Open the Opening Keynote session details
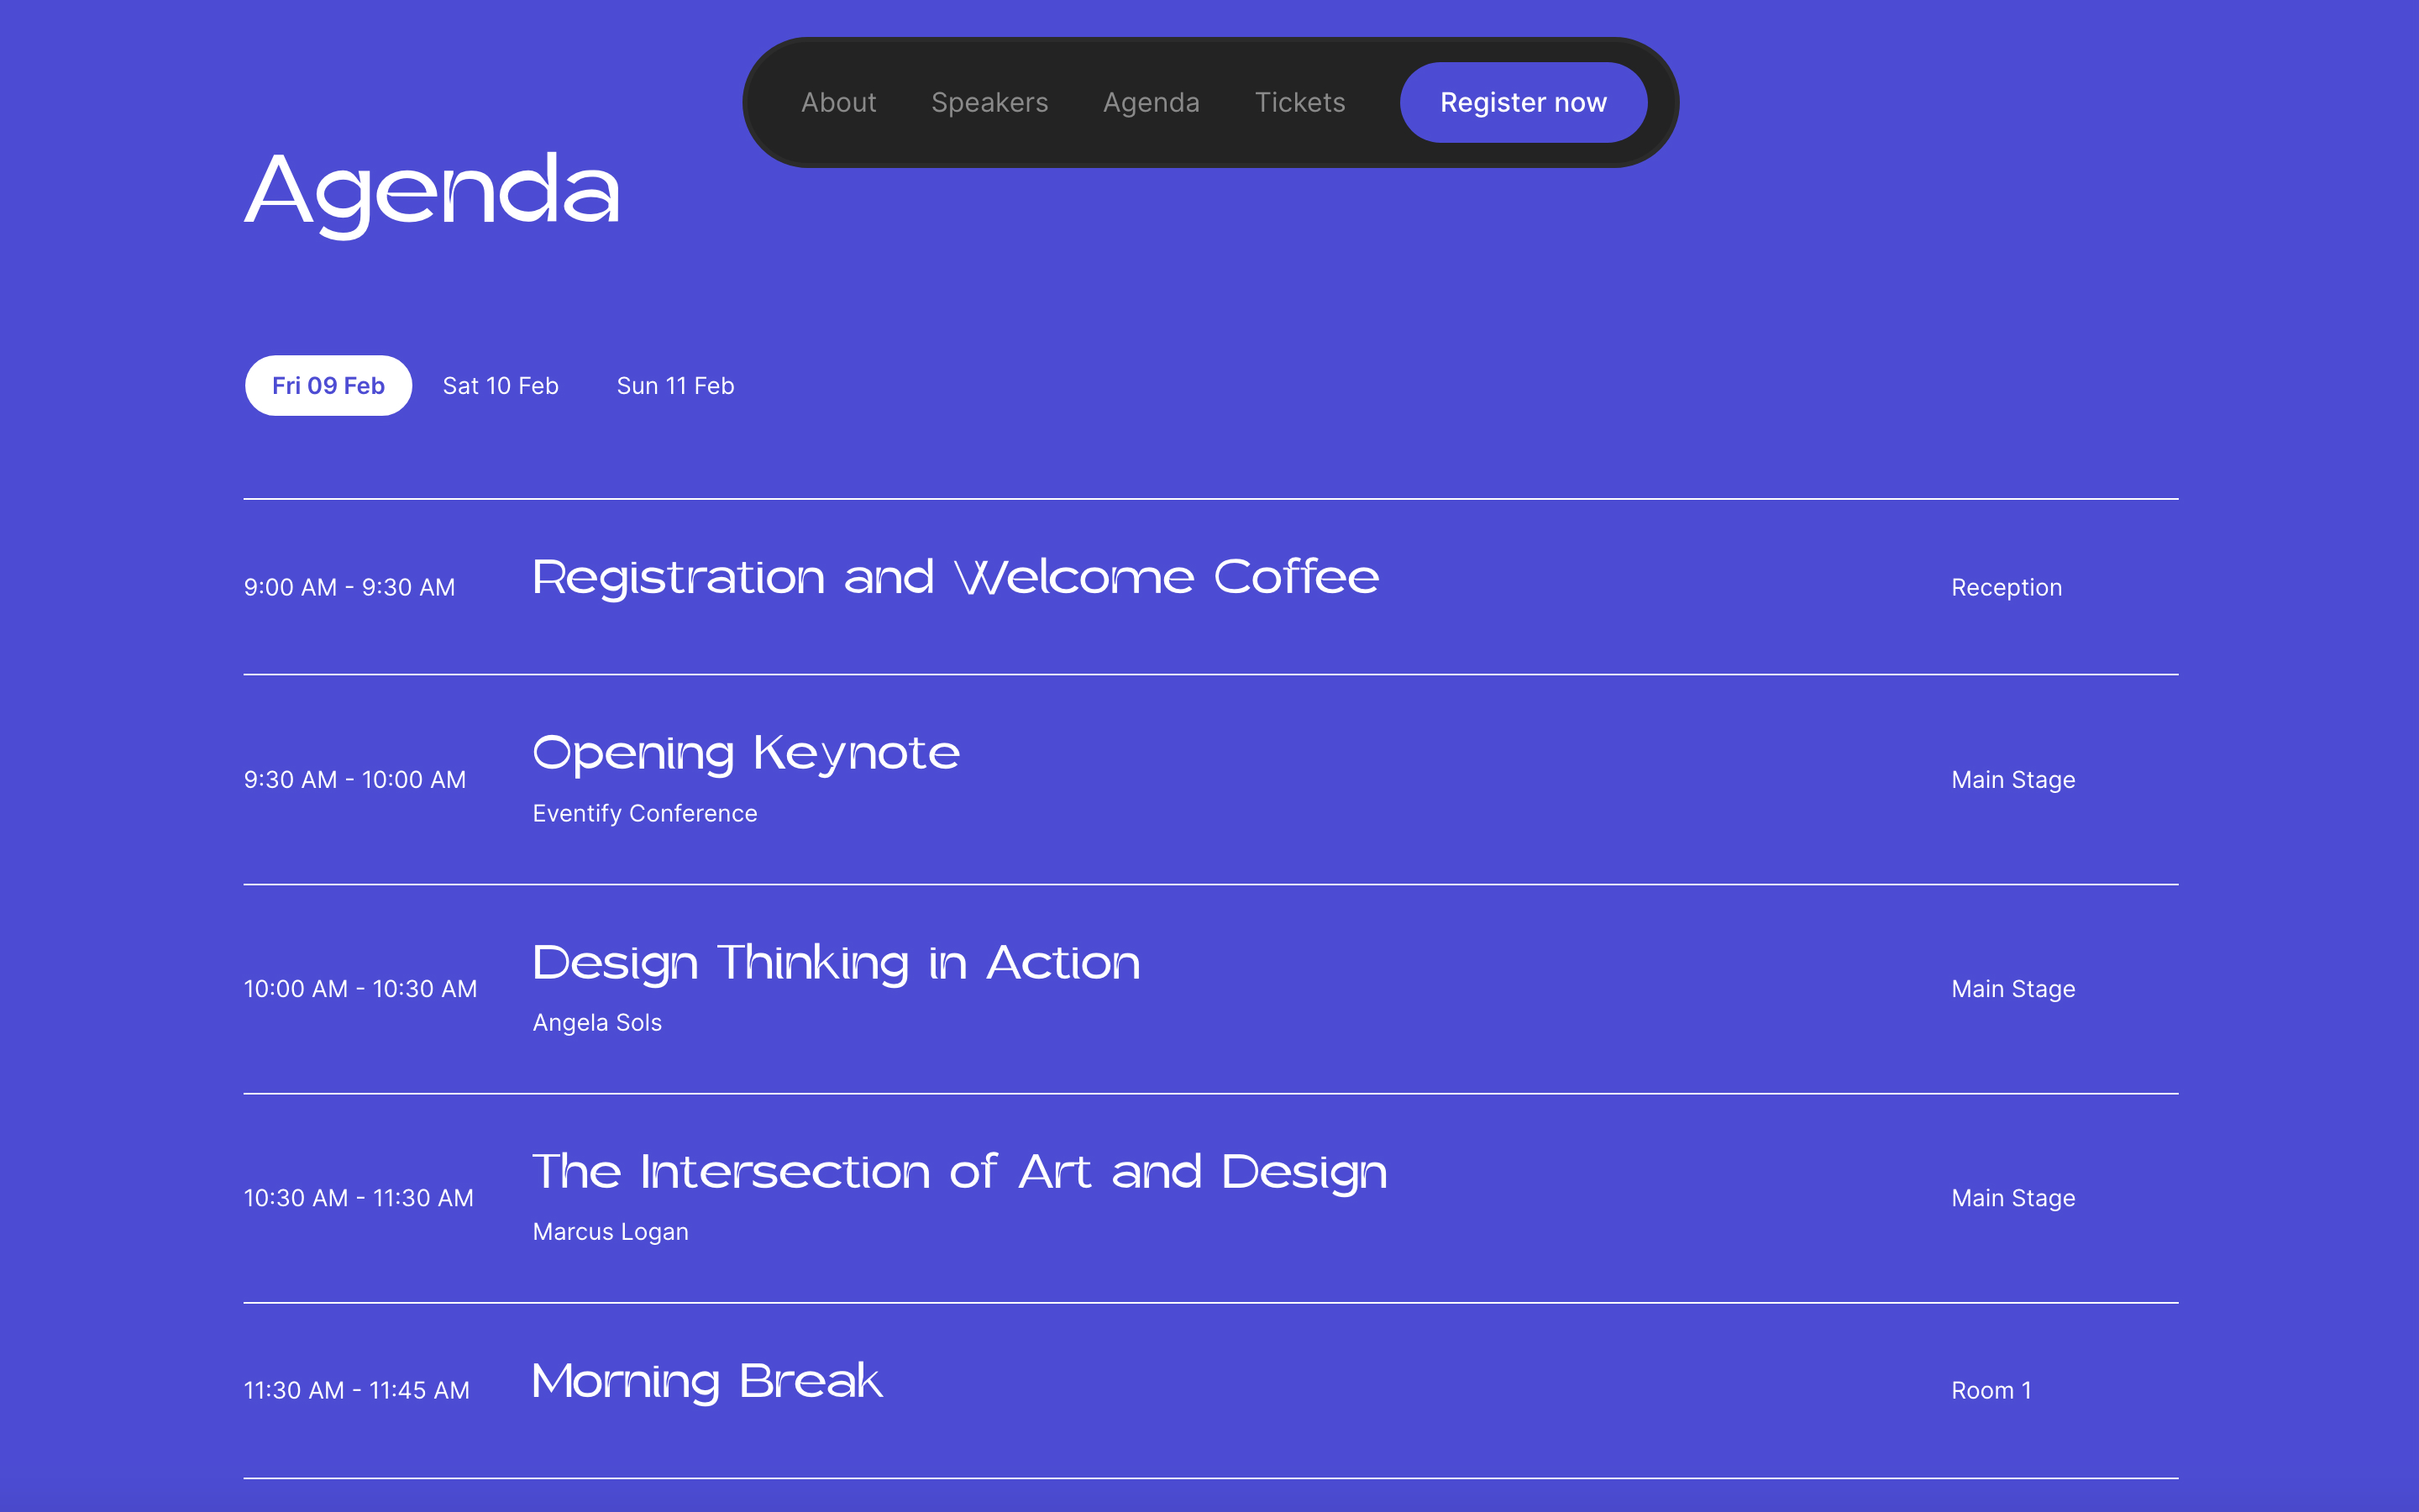 pyautogui.click(x=745, y=753)
